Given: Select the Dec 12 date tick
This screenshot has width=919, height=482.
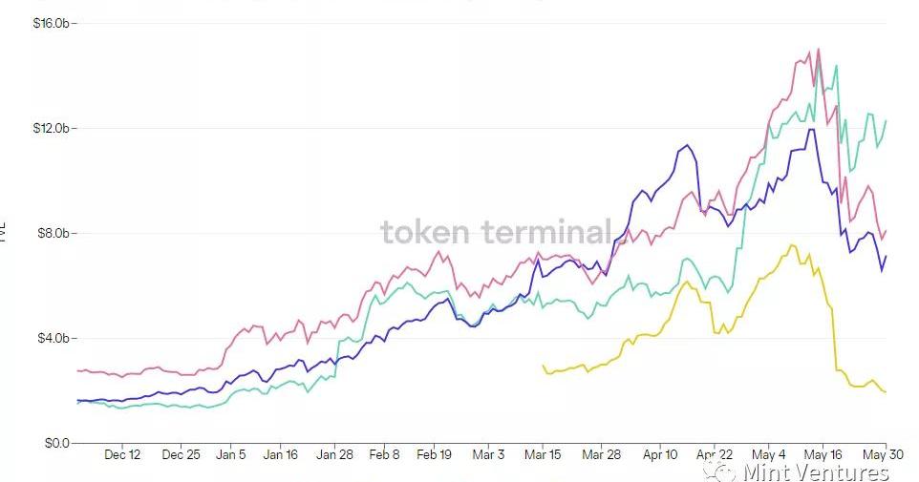Looking at the screenshot, I should 122,455.
